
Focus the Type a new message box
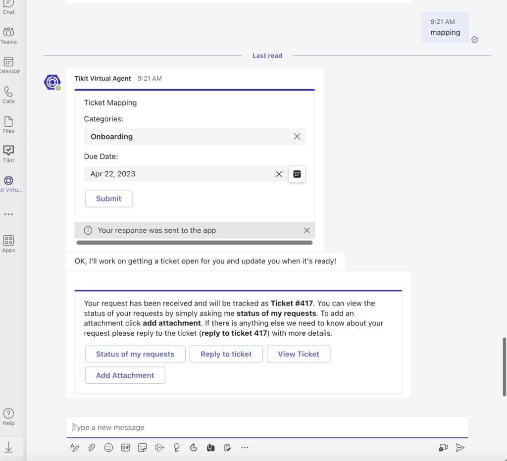click(x=267, y=427)
